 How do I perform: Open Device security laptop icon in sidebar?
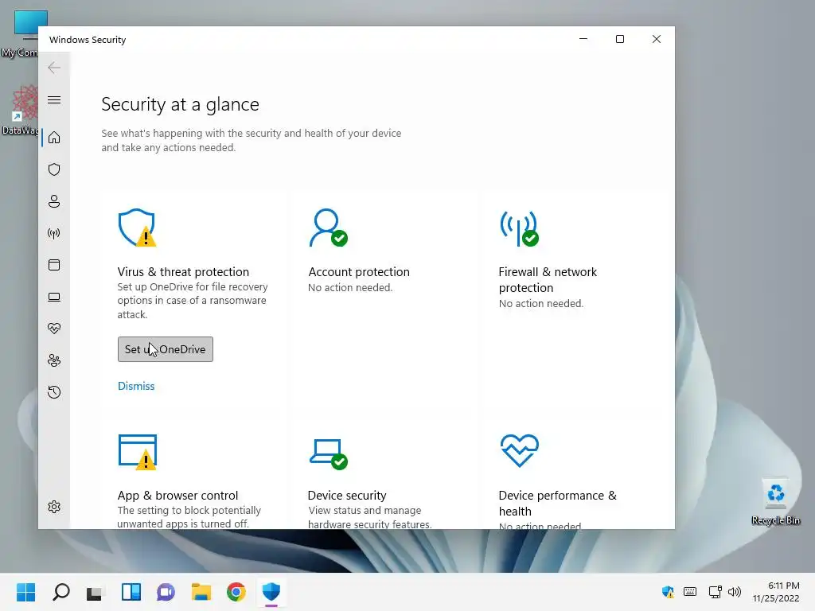(x=54, y=297)
